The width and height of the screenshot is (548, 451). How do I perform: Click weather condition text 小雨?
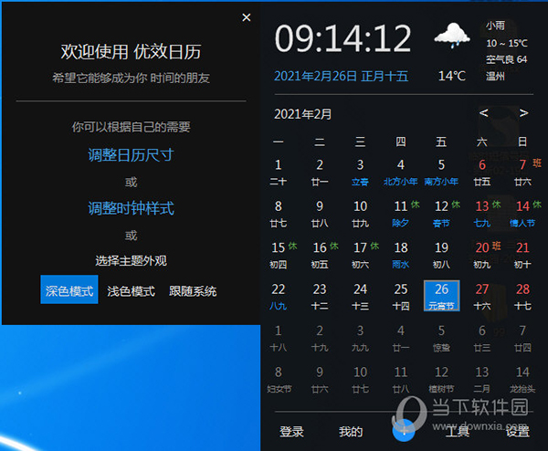tap(495, 26)
